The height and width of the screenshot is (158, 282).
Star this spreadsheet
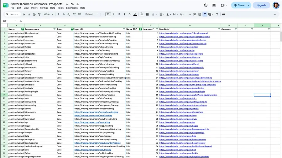click(67, 4)
